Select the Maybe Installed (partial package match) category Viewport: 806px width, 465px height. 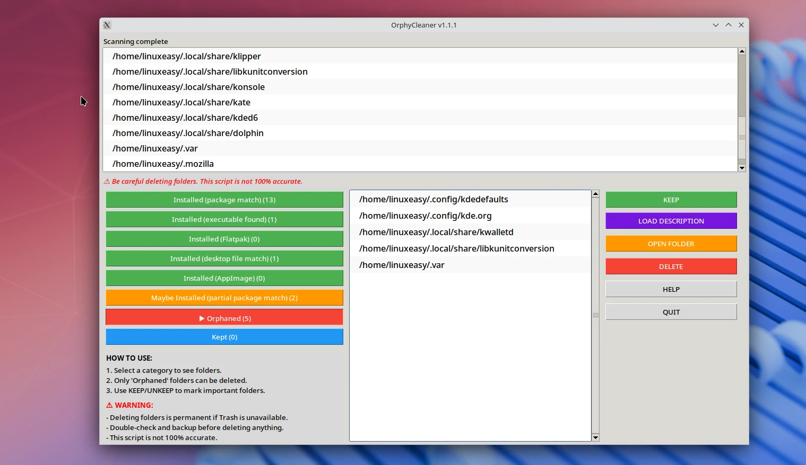click(x=224, y=298)
